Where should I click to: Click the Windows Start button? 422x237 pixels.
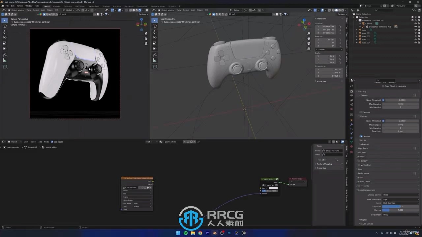pos(178,233)
